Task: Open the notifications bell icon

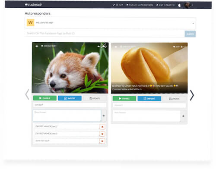Action: click(x=179, y=5)
